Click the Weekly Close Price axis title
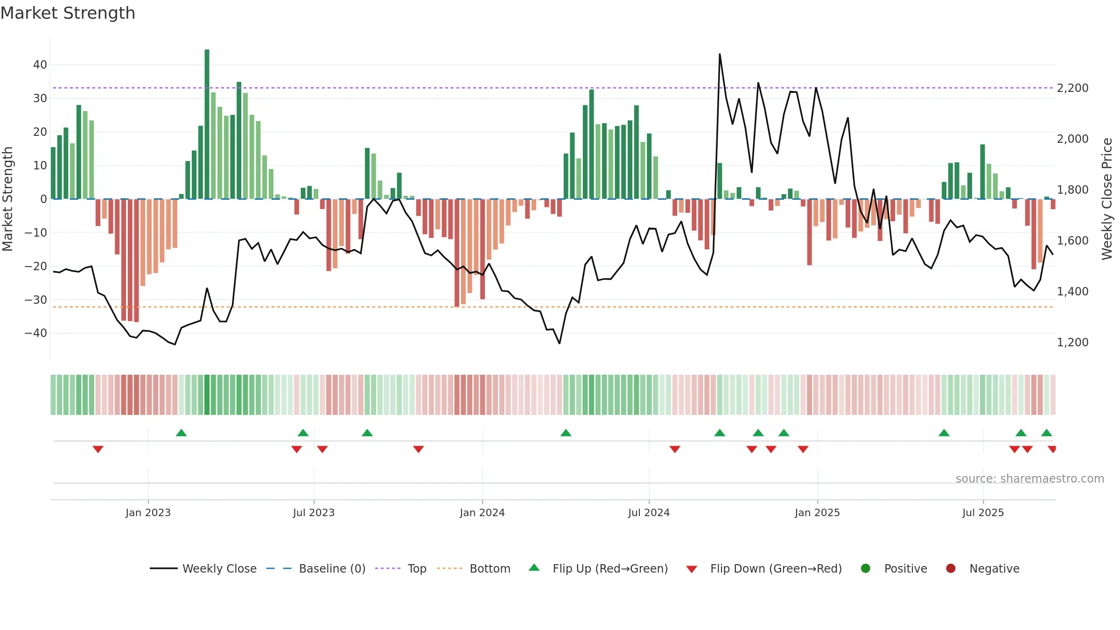The height and width of the screenshot is (630, 1120). click(x=1106, y=199)
